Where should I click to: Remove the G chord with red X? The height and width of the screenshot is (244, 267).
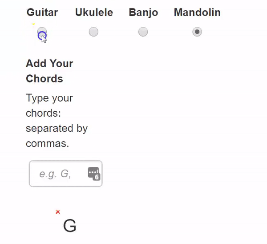pos(58,212)
